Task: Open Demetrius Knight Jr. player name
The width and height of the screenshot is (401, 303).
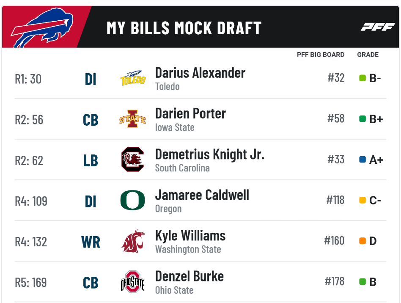Action: [210, 154]
